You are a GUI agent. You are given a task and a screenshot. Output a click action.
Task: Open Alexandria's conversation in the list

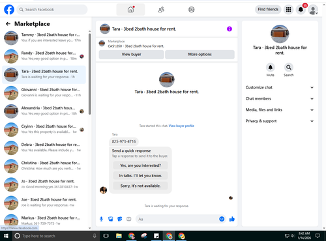point(44,111)
